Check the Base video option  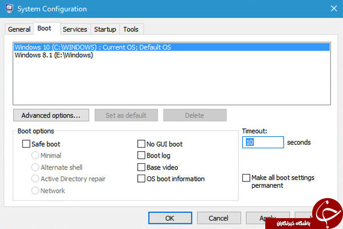(141, 167)
